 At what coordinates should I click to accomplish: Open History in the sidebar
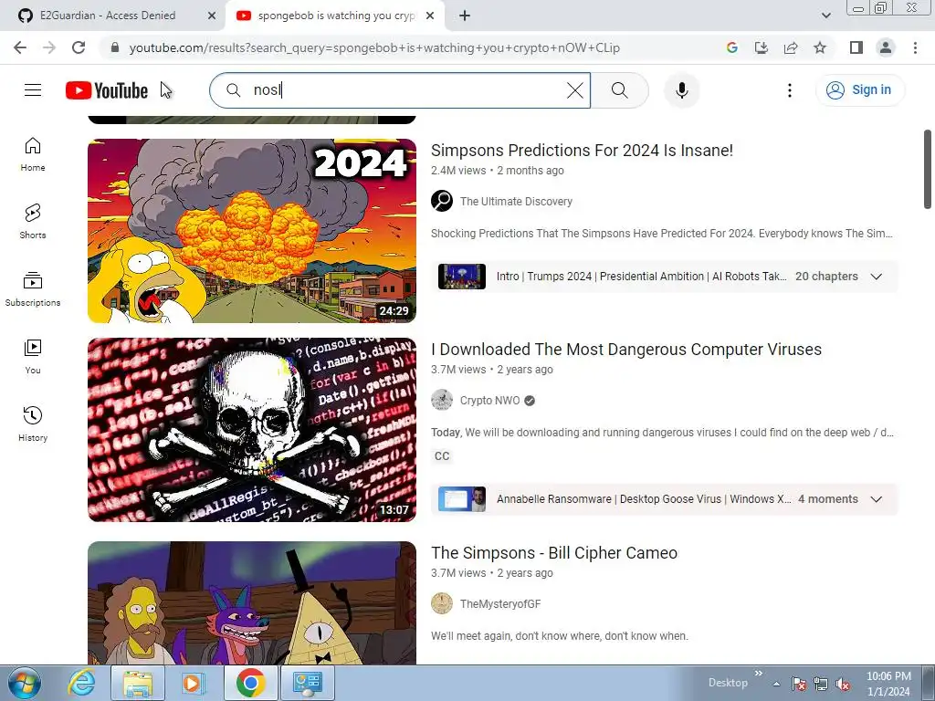(33, 424)
